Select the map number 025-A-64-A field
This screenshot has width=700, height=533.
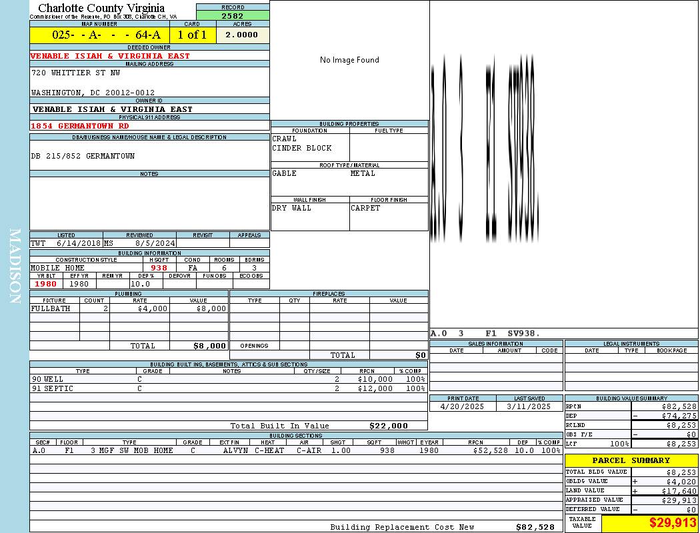[x=99, y=35]
